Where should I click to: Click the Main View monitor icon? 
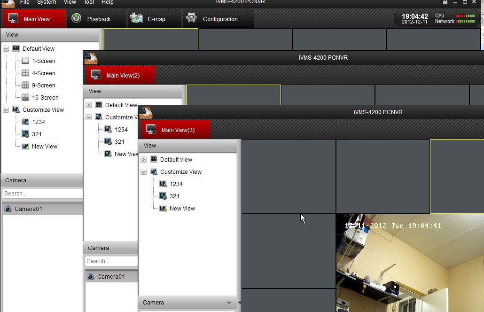(13, 18)
